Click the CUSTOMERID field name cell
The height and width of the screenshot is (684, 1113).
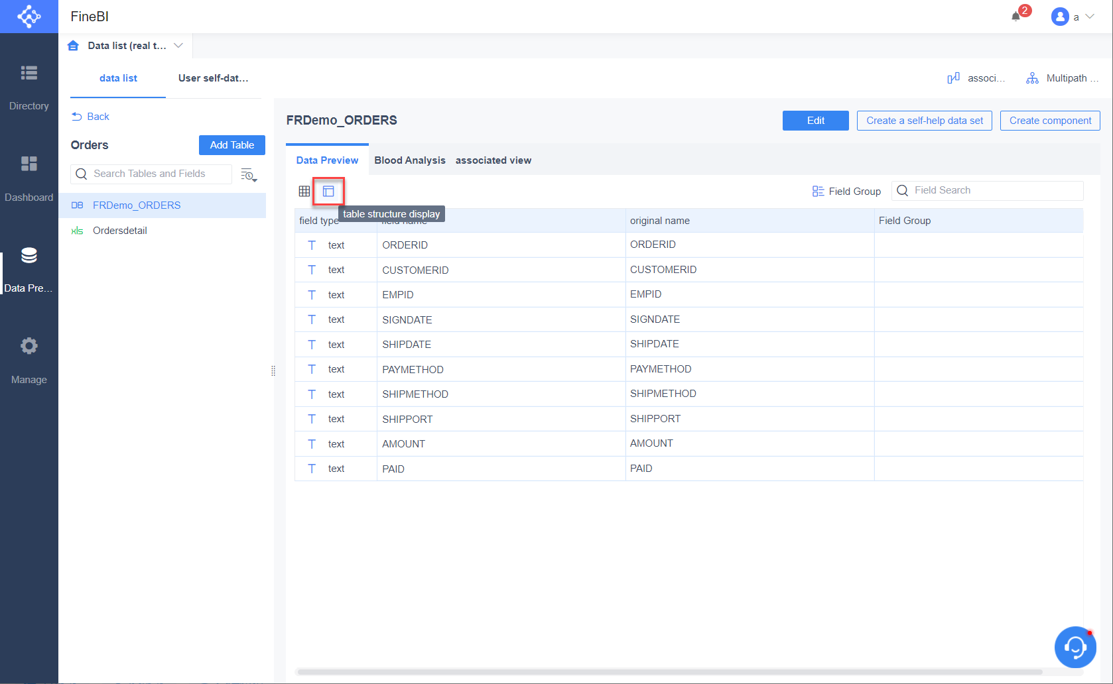pos(501,270)
